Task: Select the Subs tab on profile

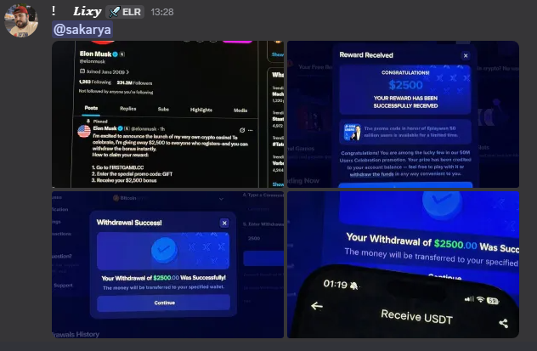Action: (163, 109)
